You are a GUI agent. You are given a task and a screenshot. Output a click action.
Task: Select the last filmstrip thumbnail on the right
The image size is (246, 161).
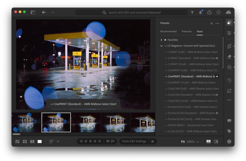click(x=143, y=122)
